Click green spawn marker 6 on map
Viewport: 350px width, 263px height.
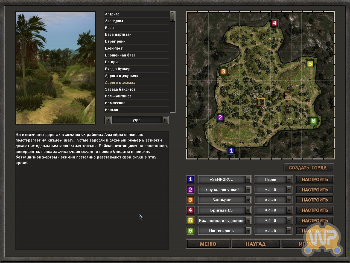(313, 121)
